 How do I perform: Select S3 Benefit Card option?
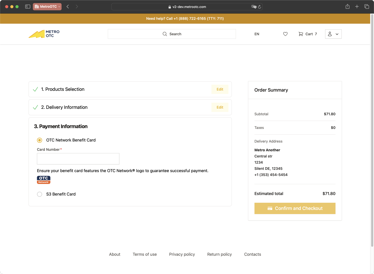click(40, 194)
